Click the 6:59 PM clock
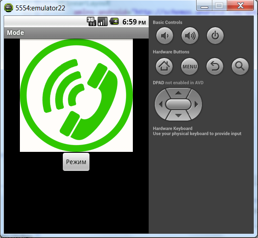The width and height of the screenshot is (258, 238). tap(134, 22)
